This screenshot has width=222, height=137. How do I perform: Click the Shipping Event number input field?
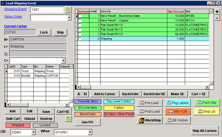coord(47,10)
